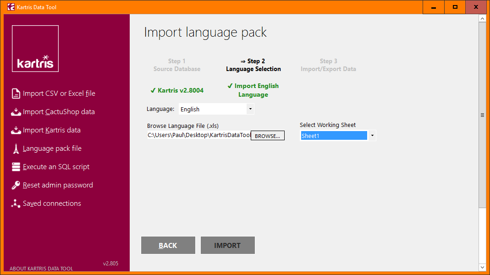Click Step 1 Source Database heading
The width and height of the screenshot is (490, 275).
tap(177, 65)
